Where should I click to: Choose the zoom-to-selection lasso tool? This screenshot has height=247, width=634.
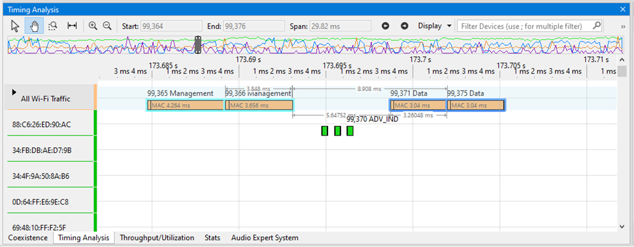tap(53, 26)
